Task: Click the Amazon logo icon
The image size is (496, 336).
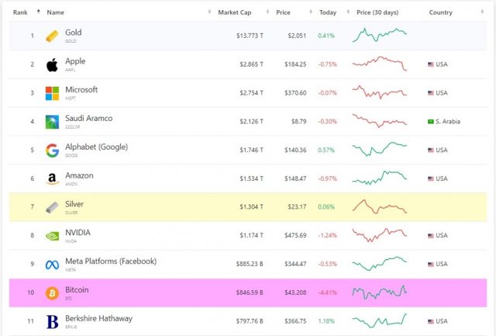Action: 52,178
